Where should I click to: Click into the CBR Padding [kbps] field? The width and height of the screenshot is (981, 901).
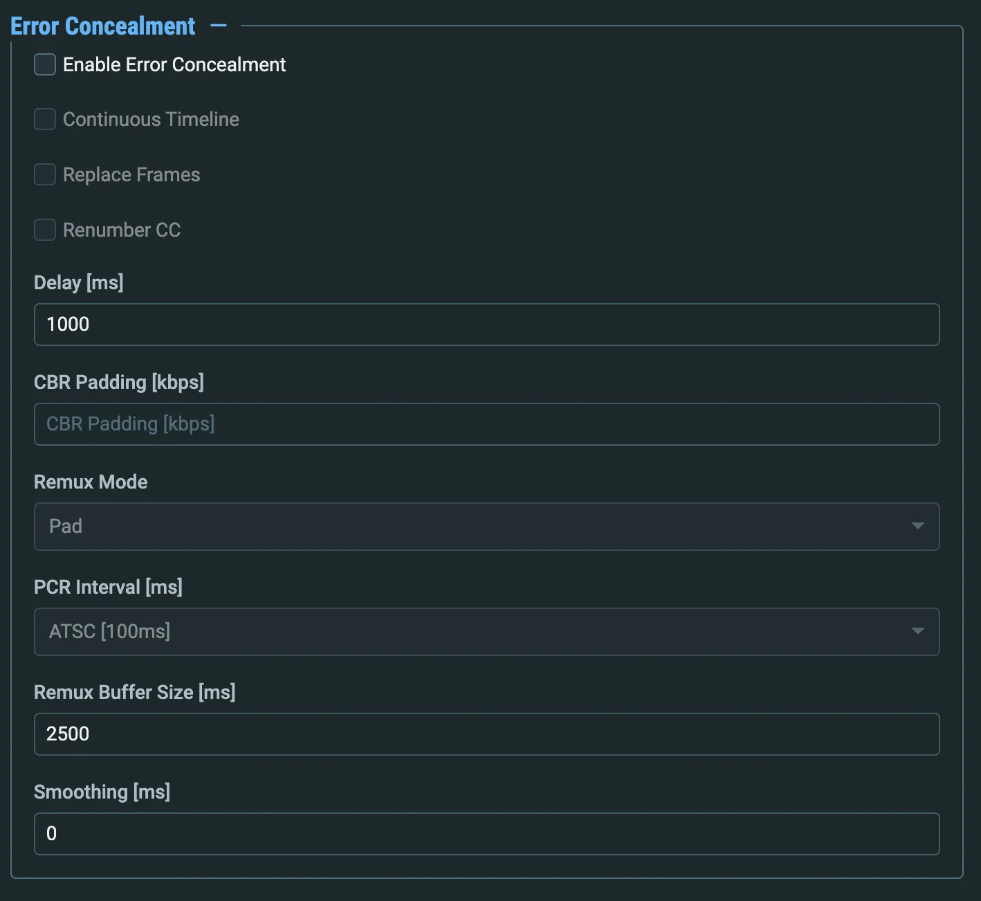coord(487,424)
